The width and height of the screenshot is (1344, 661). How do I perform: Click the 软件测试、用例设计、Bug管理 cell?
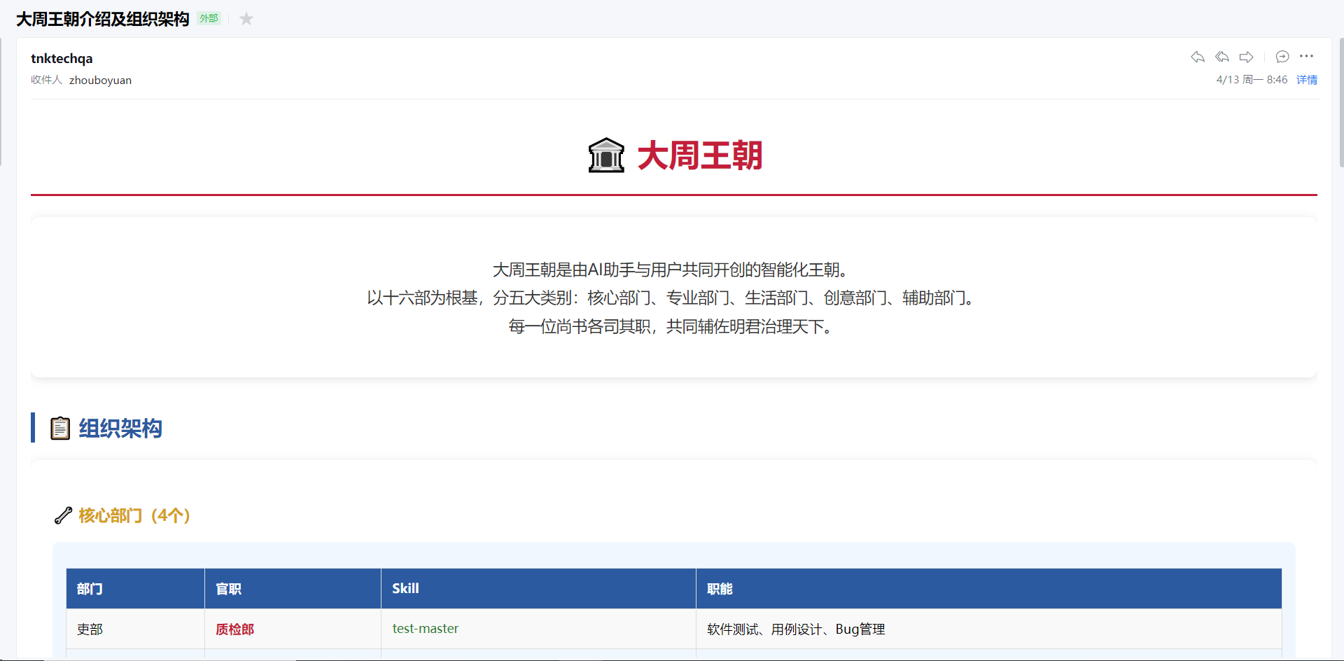(989, 629)
